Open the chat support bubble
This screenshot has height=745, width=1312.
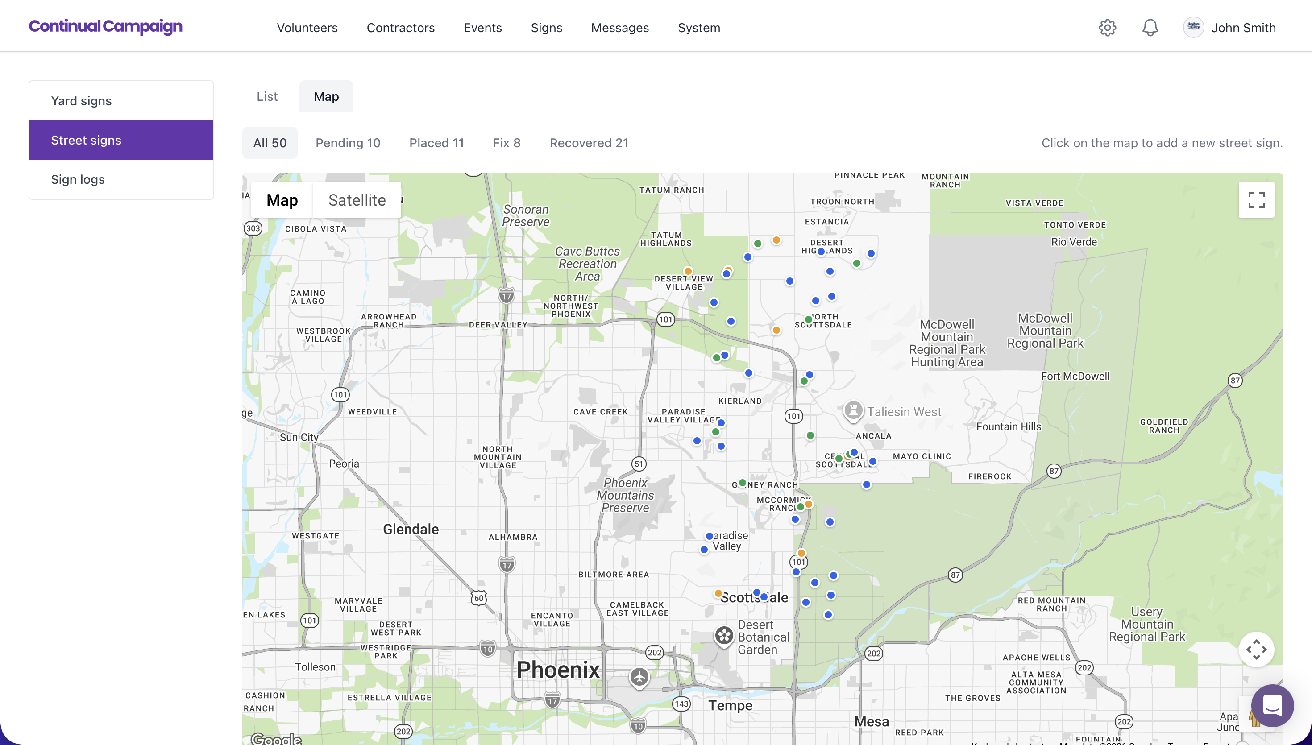click(x=1272, y=706)
